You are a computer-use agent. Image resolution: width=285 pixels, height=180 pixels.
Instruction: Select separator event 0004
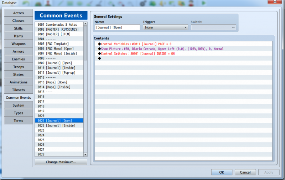pos(59,39)
